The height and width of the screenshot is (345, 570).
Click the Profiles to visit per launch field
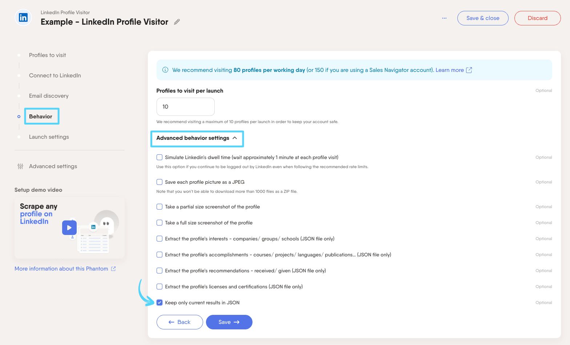(x=186, y=107)
